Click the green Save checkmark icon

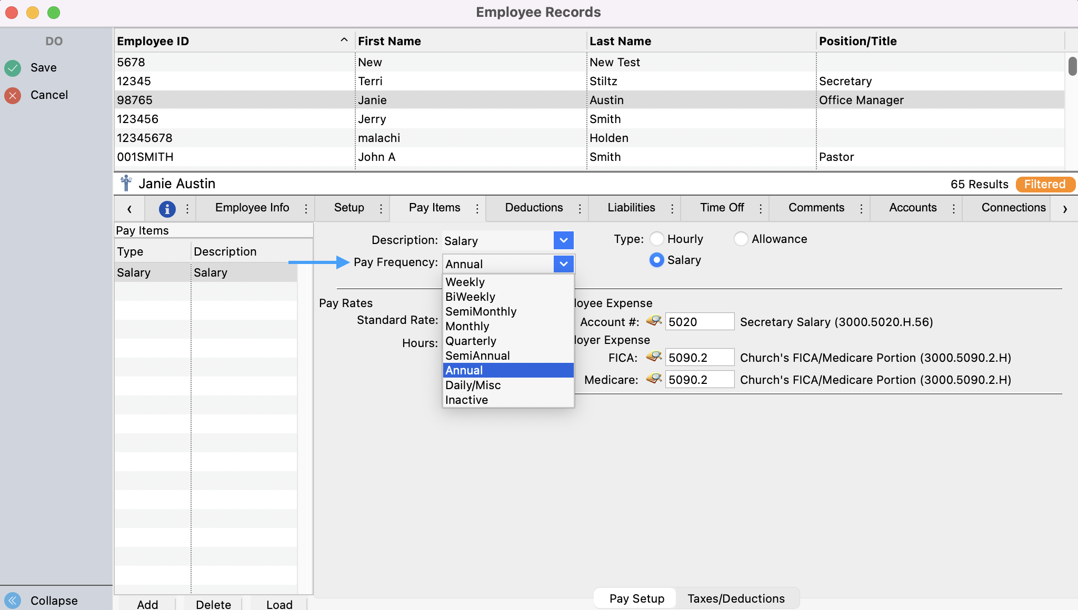tap(13, 68)
